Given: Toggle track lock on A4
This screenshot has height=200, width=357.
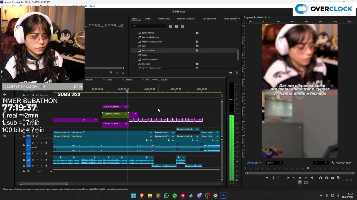Looking at the screenshot, I should tap(24, 166).
